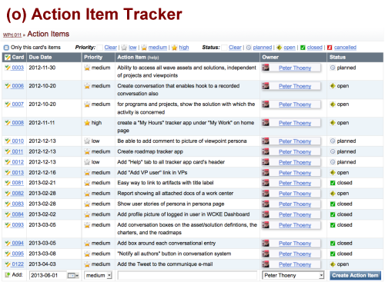Click the green checkmark icon beside the closed filter

(x=303, y=48)
